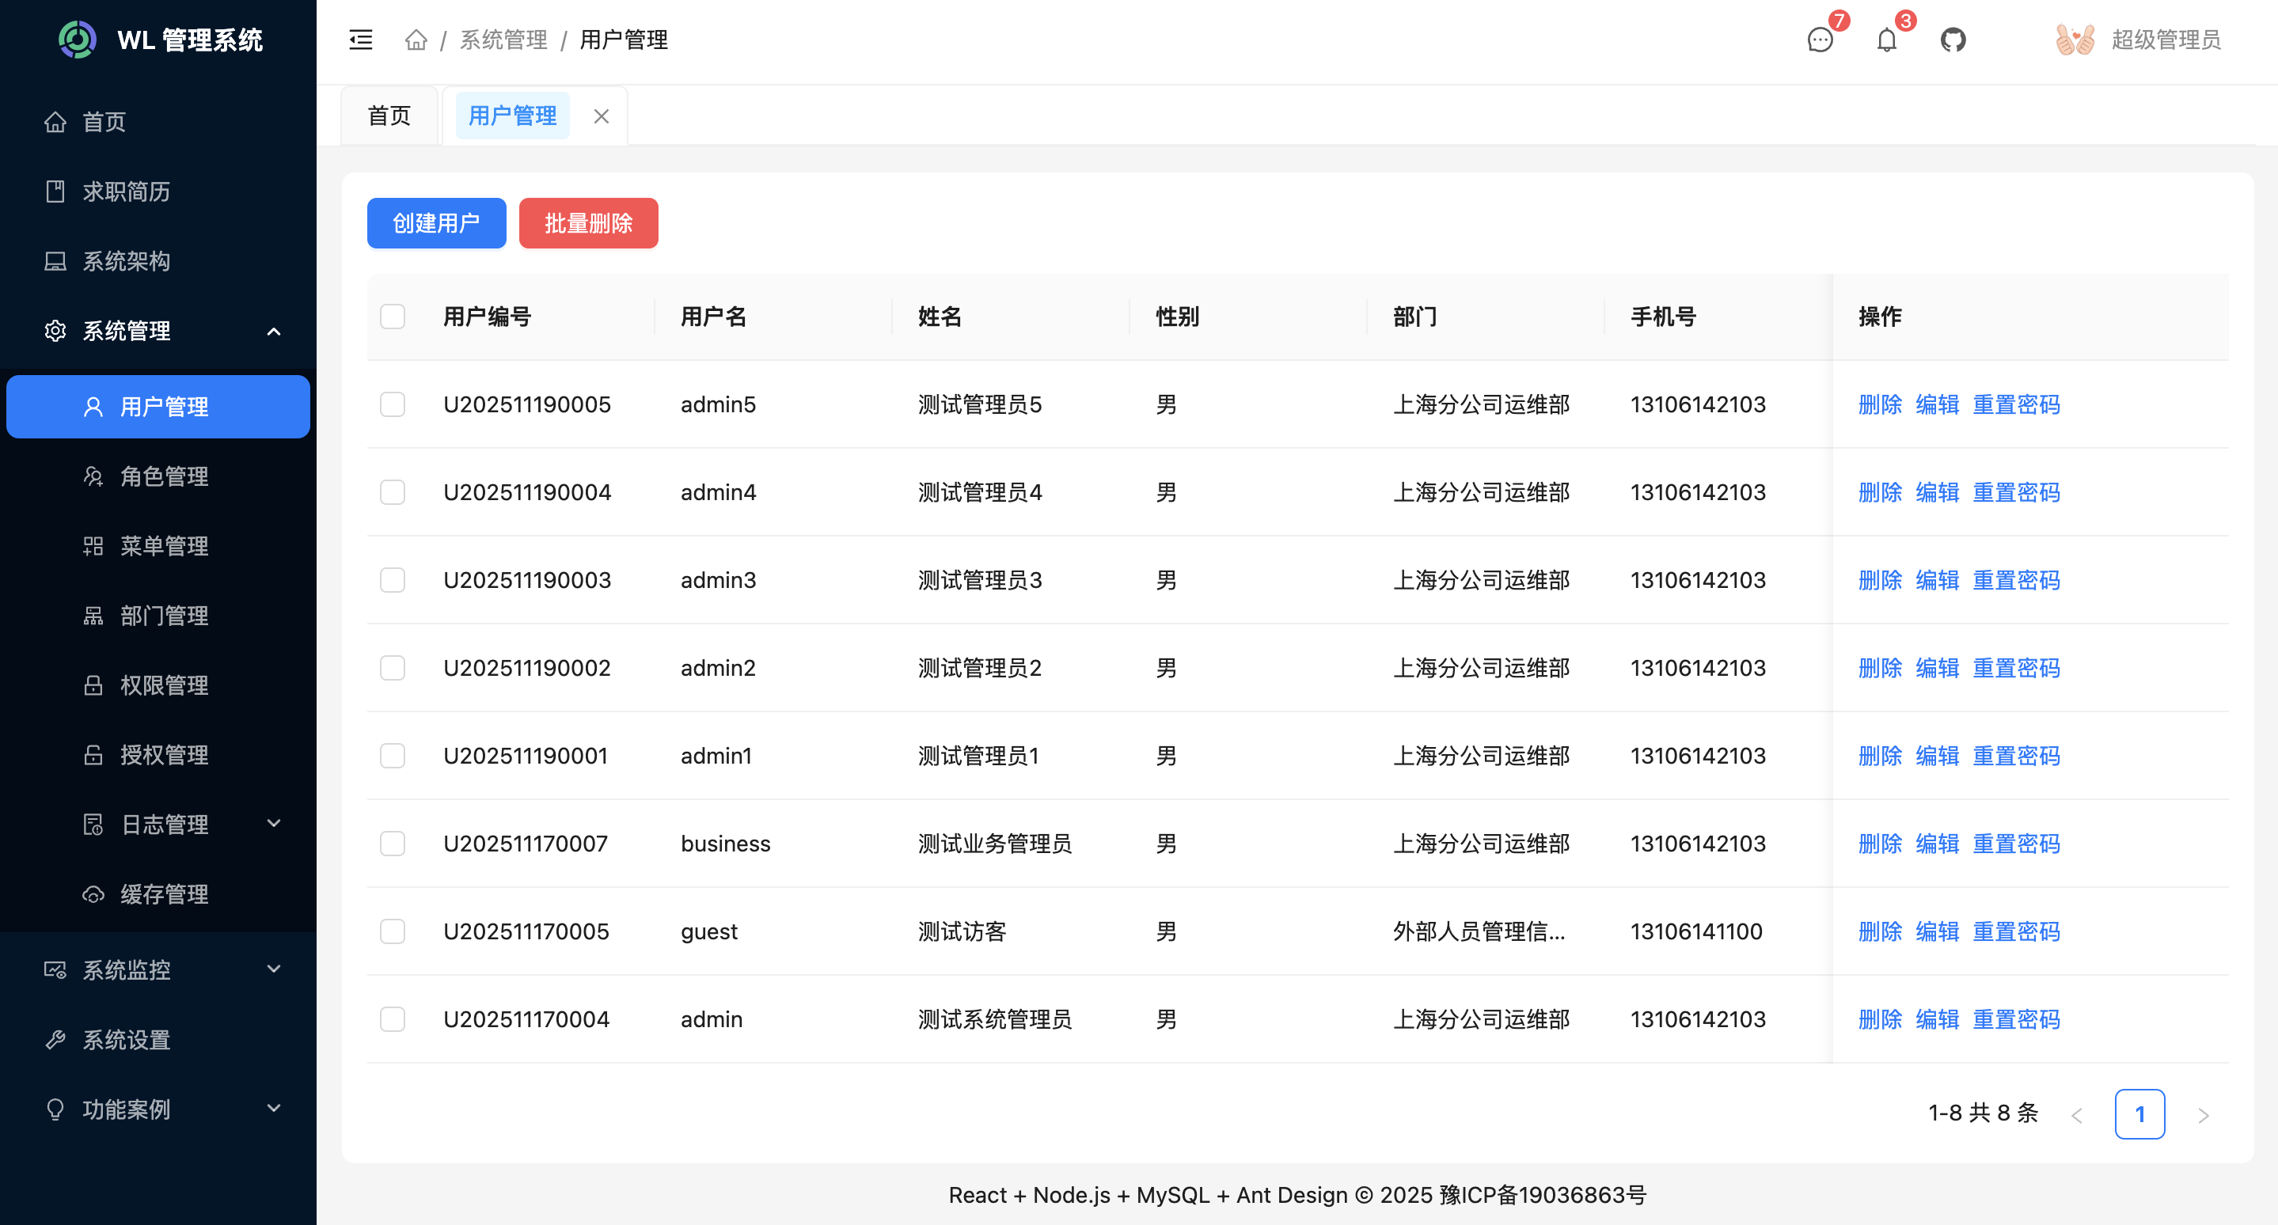2278x1225 pixels.
Task: Open the GitHub icon in header
Action: (x=1953, y=40)
